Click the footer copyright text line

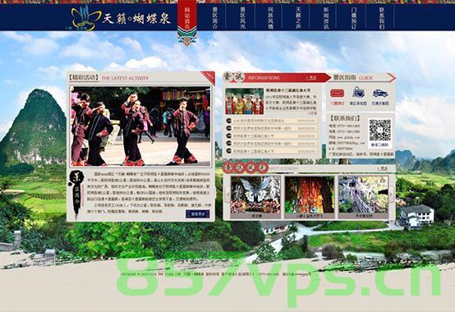pos(216,273)
